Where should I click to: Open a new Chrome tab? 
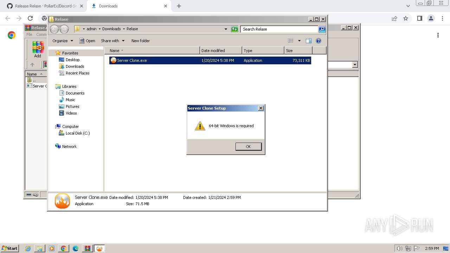(x=179, y=6)
